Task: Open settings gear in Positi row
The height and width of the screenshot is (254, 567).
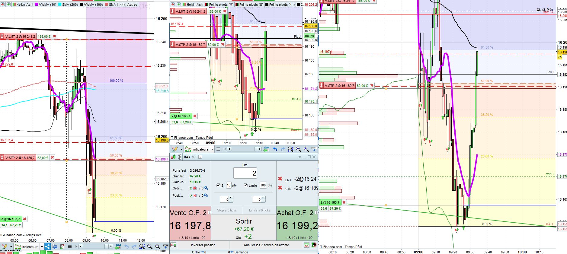Action: pos(206,195)
